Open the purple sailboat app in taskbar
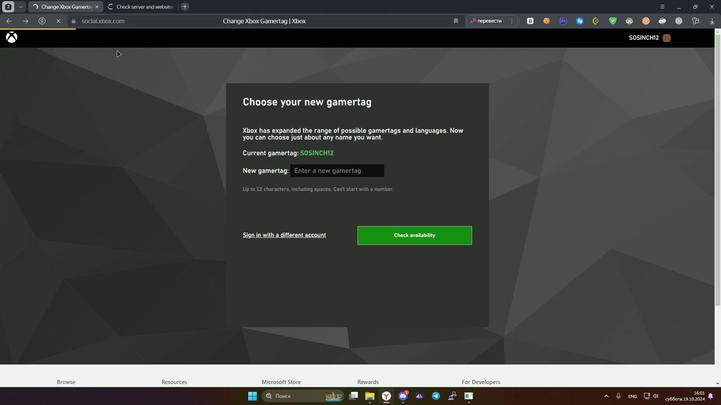 coord(419,396)
